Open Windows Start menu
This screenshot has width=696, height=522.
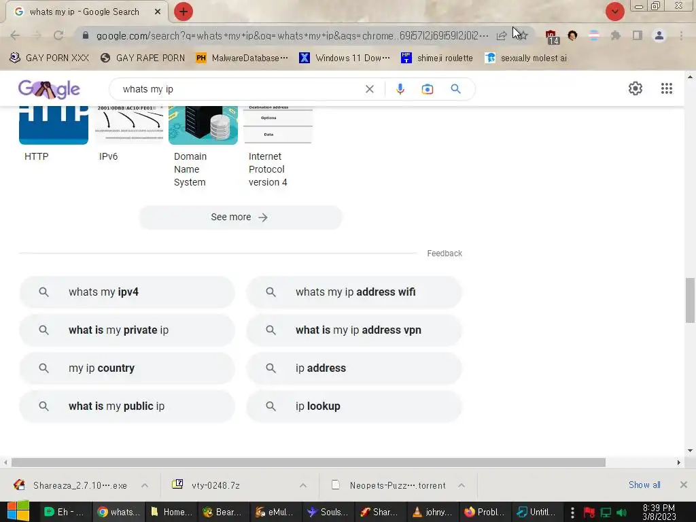tap(18, 511)
